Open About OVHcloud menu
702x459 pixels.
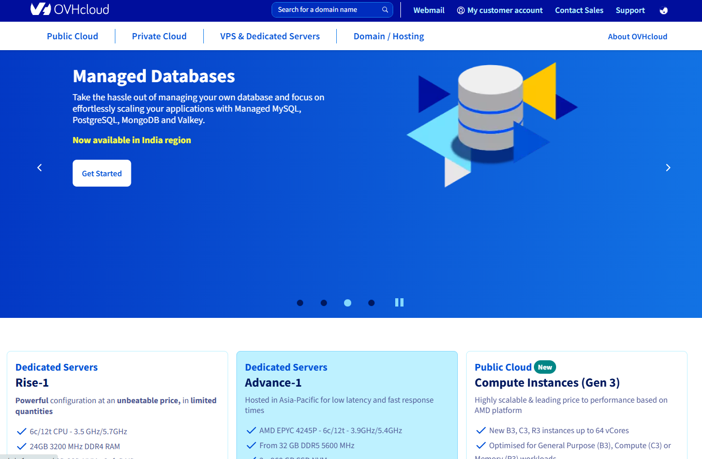coord(637,37)
